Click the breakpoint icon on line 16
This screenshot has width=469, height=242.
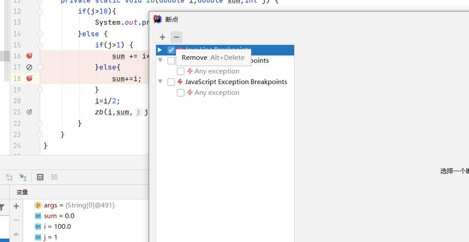pyautogui.click(x=29, y=55)
